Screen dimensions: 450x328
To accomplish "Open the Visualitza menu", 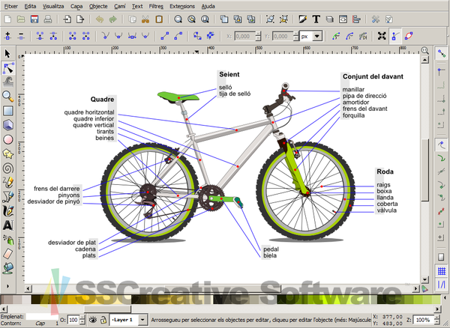I will (53, 6).
